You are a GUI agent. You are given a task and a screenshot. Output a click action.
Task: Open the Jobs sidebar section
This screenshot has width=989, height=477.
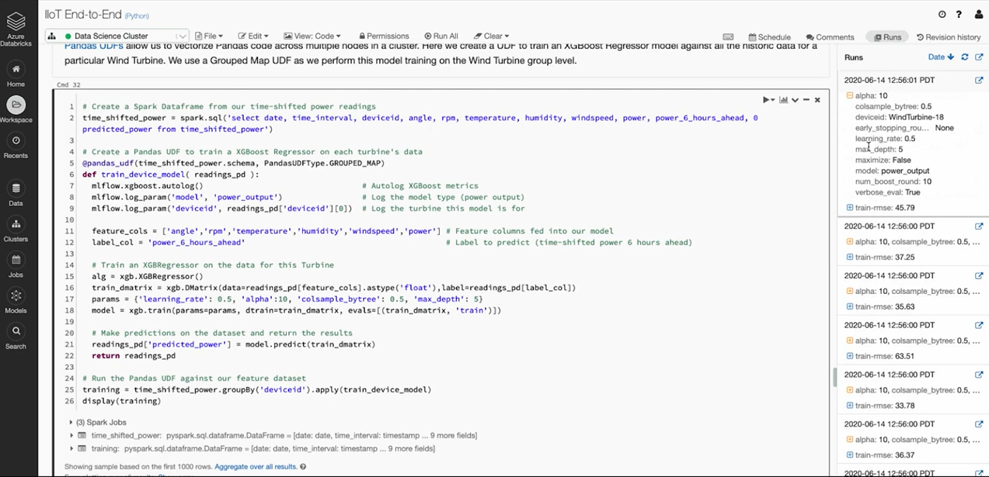[16, 265]
